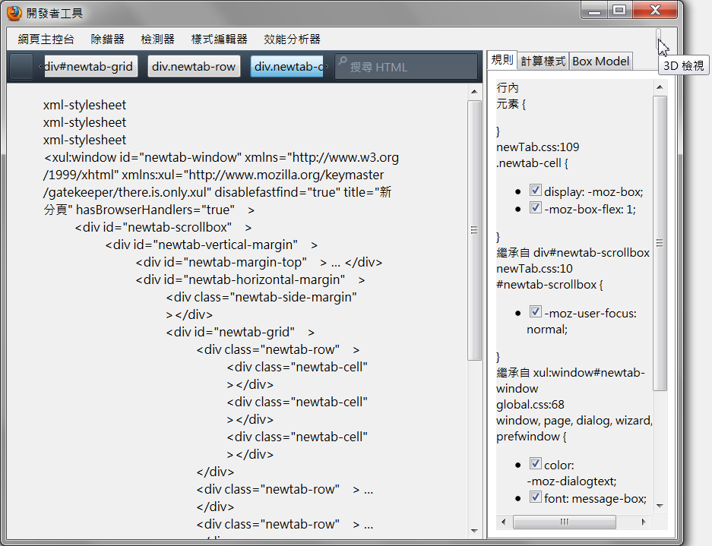Click the markup panel scroll-up arrow

[x=474, y=92]
